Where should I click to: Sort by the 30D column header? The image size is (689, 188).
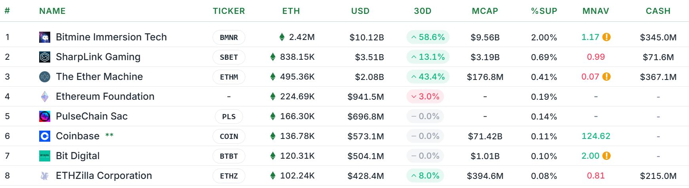pyautogui.click(x=423, y=11)
